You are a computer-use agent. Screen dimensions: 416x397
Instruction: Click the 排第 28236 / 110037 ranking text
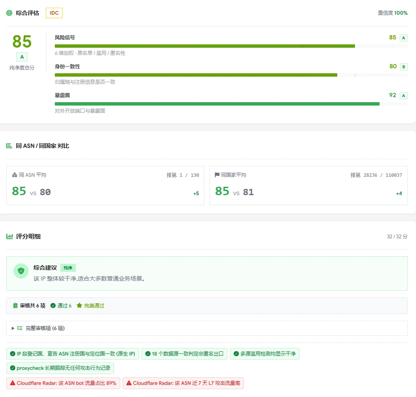pyautogui.click(x=376, y=175)
